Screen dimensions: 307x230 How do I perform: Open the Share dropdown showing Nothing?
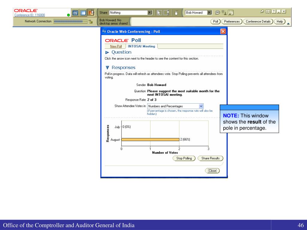pyautogui.click(x=130, y=13)
